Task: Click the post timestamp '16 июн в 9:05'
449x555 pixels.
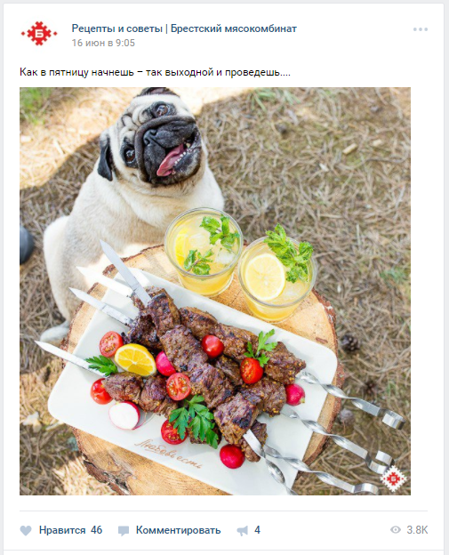Action: (103, 43)
